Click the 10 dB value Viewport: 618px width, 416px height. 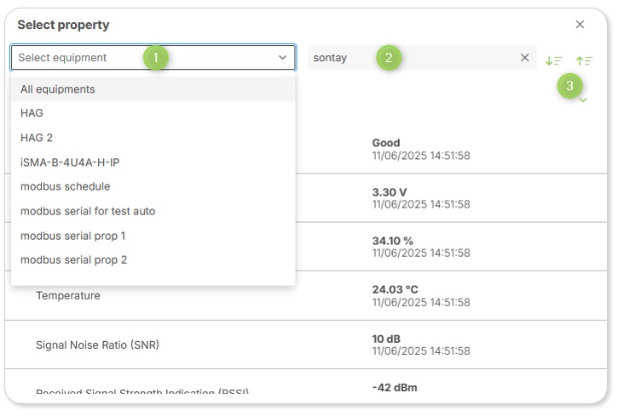coord(386,339)
